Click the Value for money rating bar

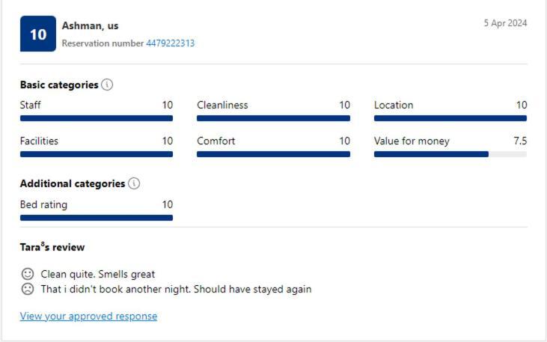tap(450, 154)
